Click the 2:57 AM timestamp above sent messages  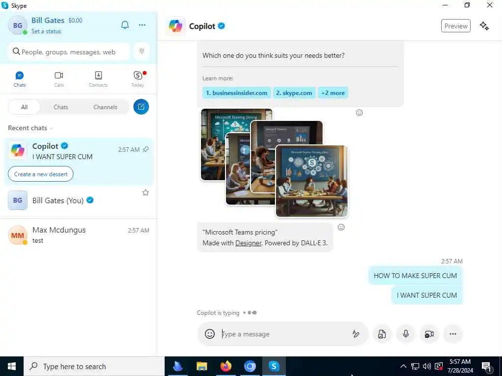click(452, 261)
